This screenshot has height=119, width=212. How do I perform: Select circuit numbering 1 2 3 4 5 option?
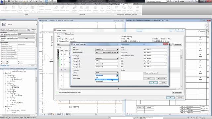click(122, 39)
